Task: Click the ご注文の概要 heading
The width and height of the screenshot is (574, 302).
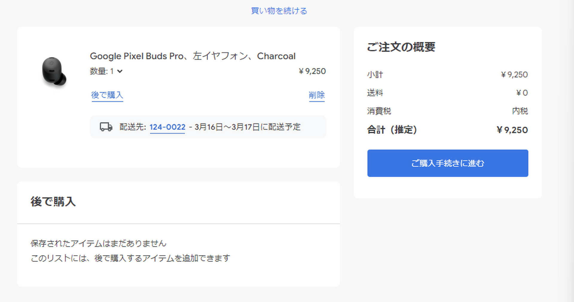Action: pyautogui.click(x=401, y=47)
